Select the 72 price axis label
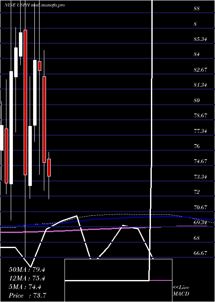This screenshot has height=302, width=215. tap(197, 192)
